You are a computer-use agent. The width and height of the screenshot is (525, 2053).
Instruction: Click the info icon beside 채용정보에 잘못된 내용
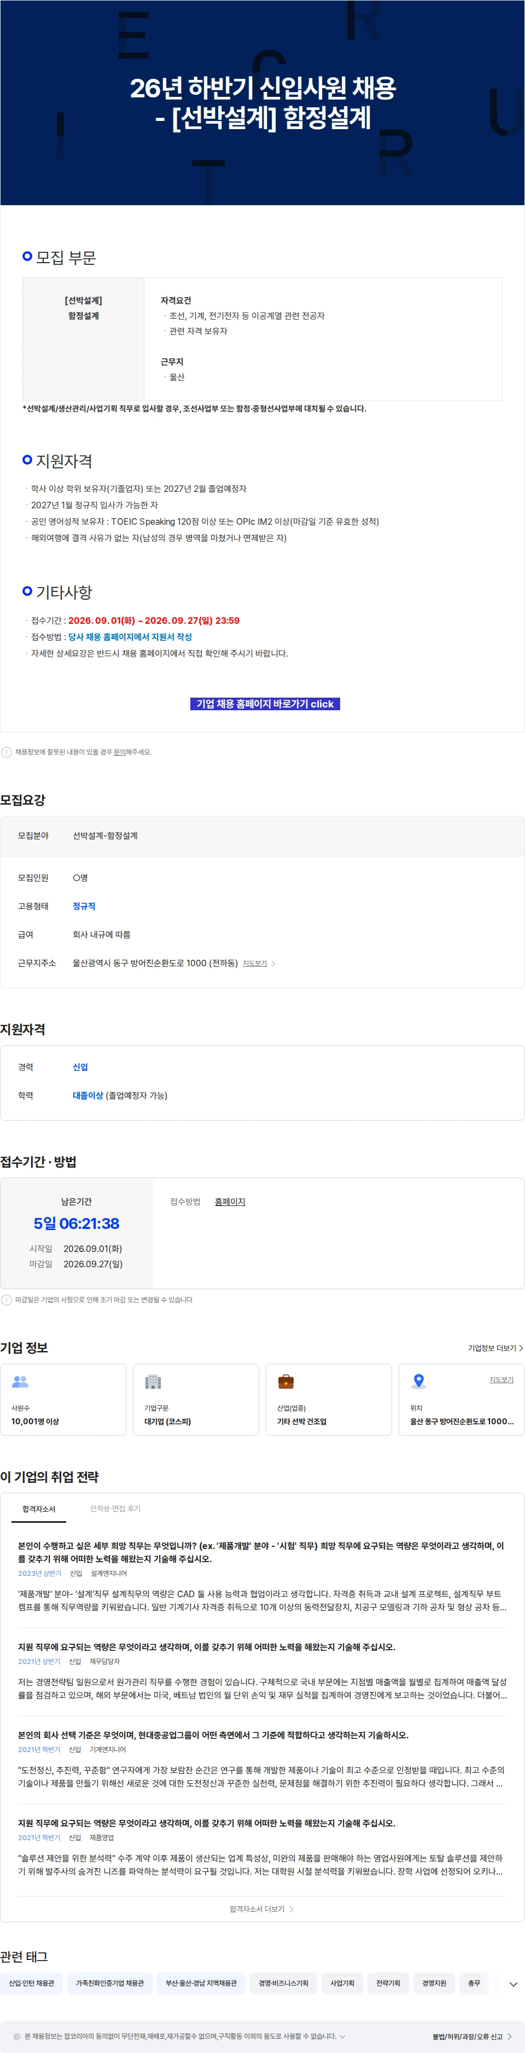7,752
